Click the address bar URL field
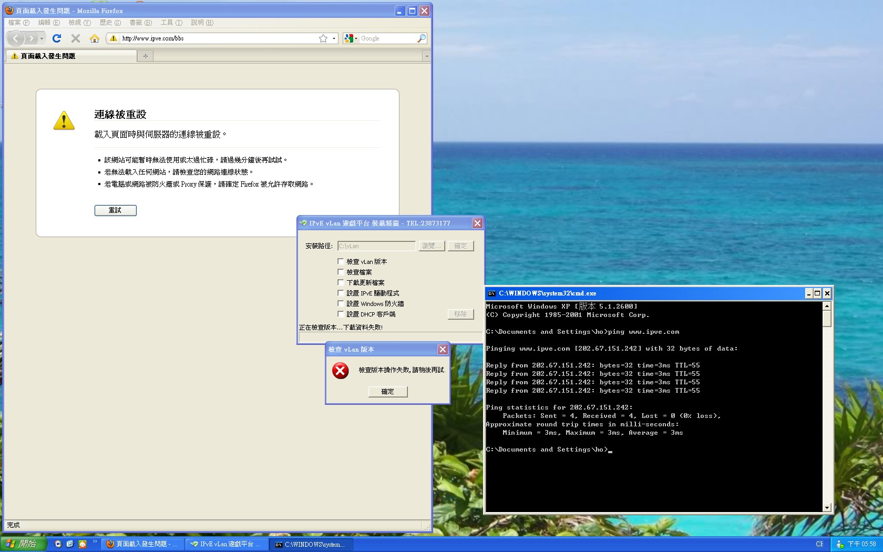 coord(215,38)
